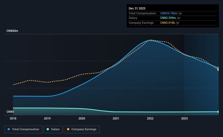
Task: Click the orange Company Earnings legend dot
Action: pos(68,129)
